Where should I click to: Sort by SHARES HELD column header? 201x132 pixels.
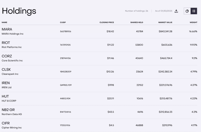pos(137,22)
